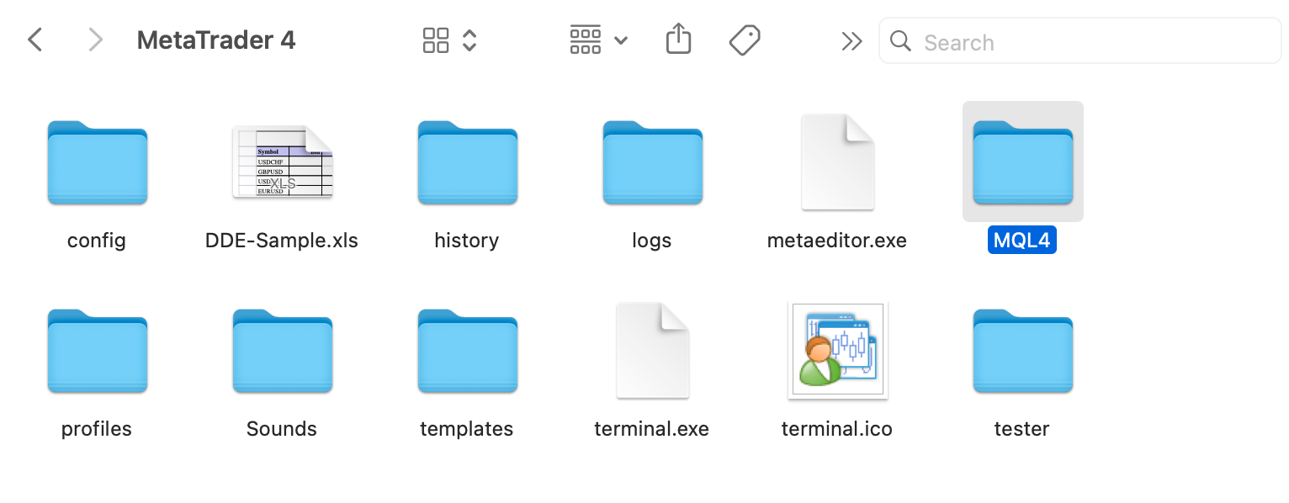Click the history folder name

click(467, 241)
